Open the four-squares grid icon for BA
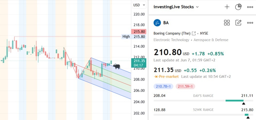The height and width of the screenshot is (120, 256). (x=227, y=23)
